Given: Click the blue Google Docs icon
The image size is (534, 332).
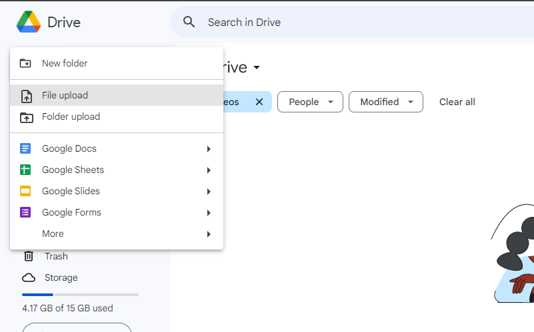Looking at the screenshot, I should 25,148.
